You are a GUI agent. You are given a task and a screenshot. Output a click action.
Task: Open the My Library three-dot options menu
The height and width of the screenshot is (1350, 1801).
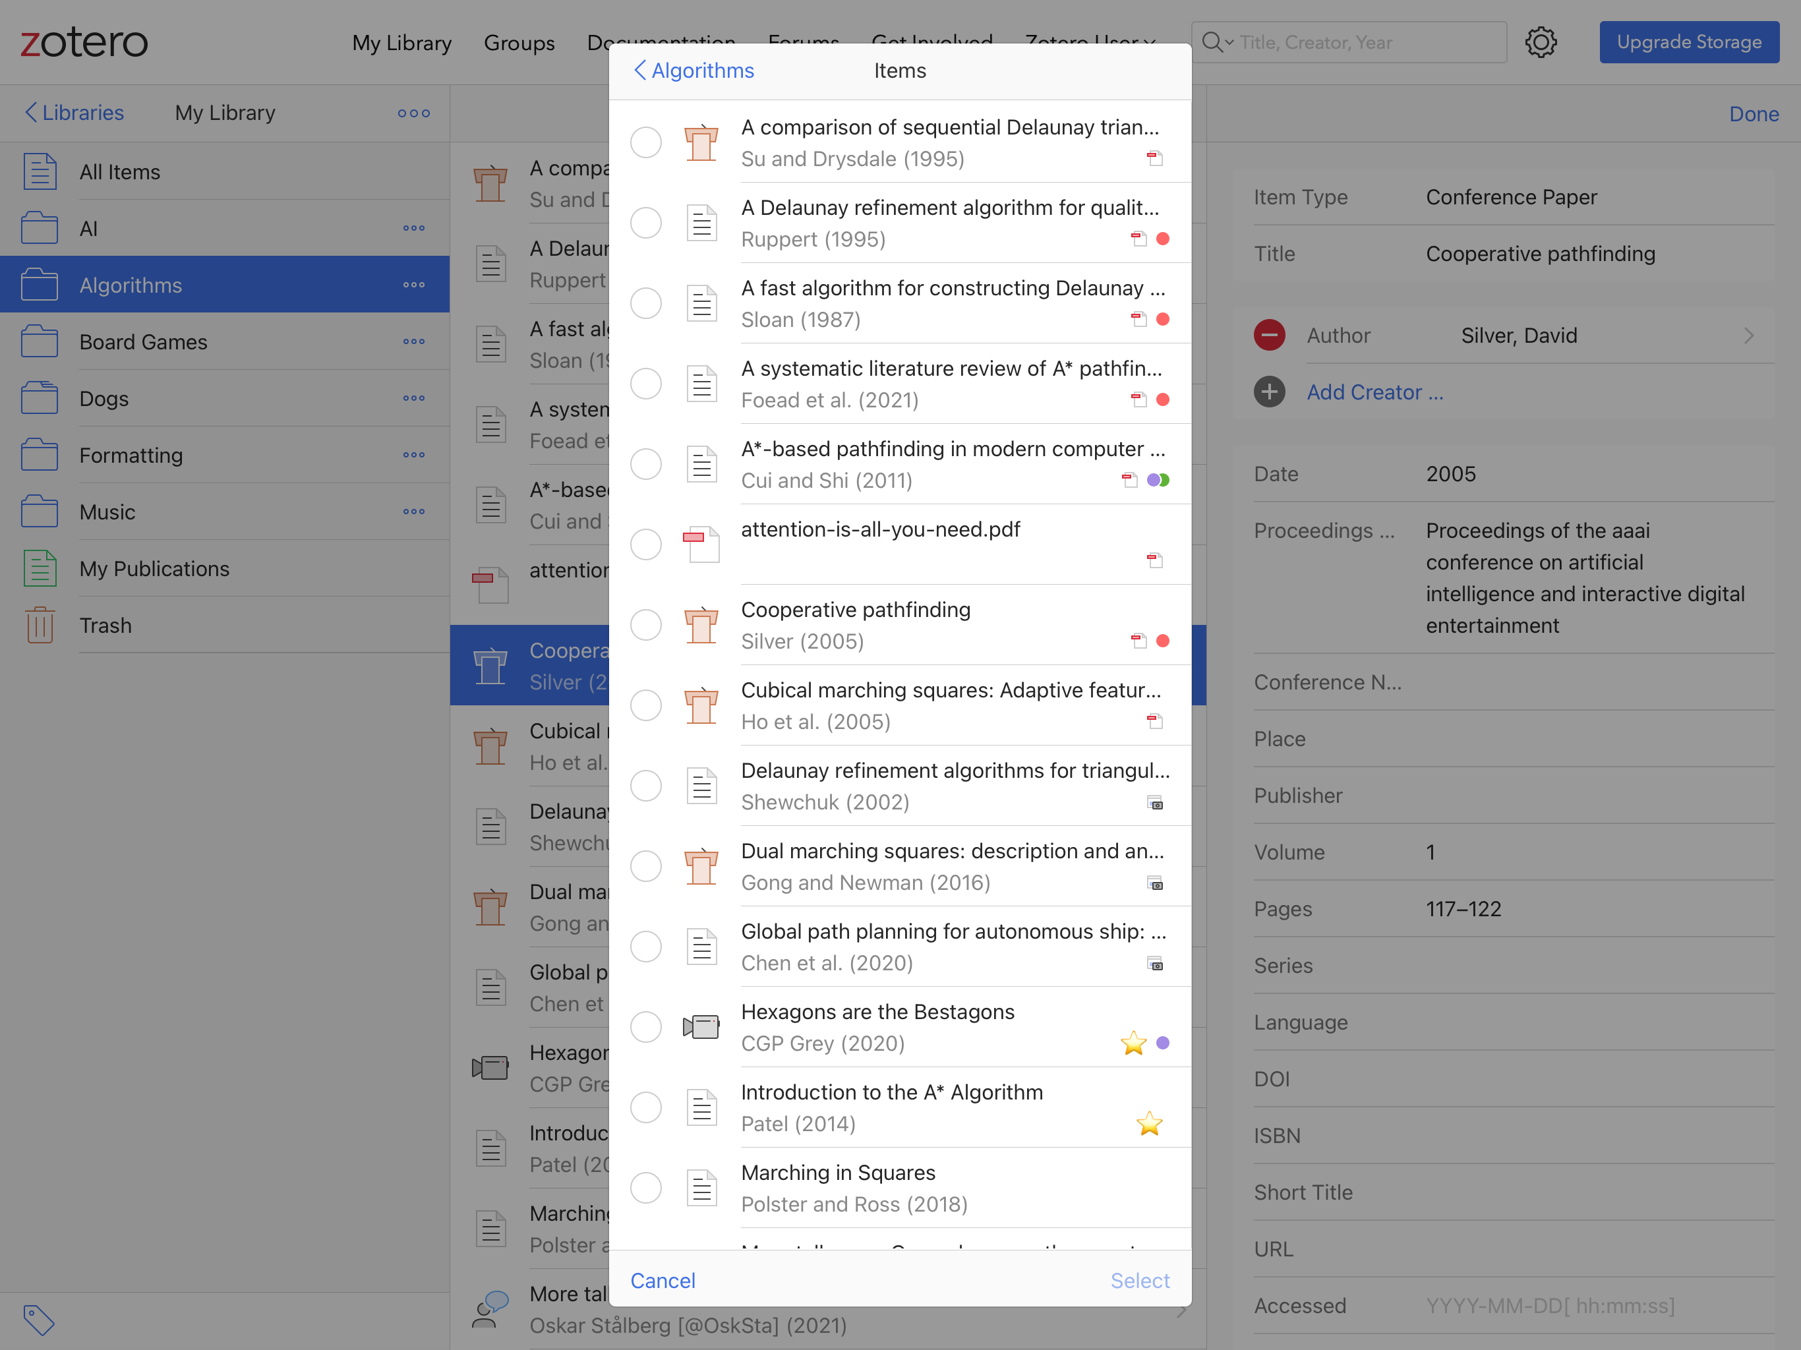[x=413, y=113]
